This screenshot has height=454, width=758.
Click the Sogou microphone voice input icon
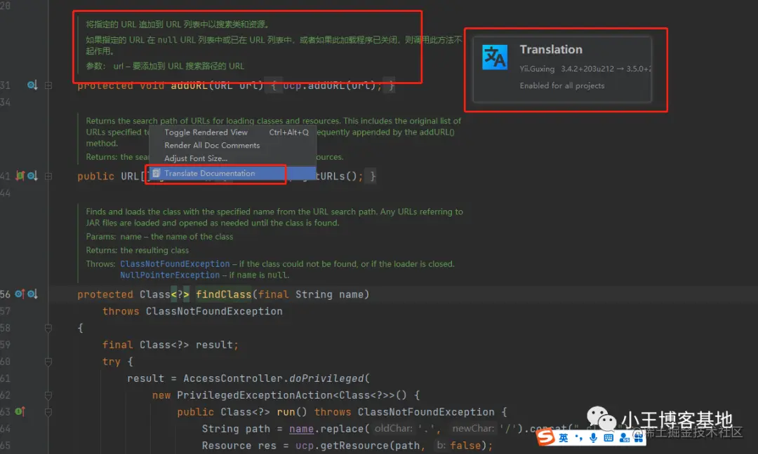(x=593, y=438)
